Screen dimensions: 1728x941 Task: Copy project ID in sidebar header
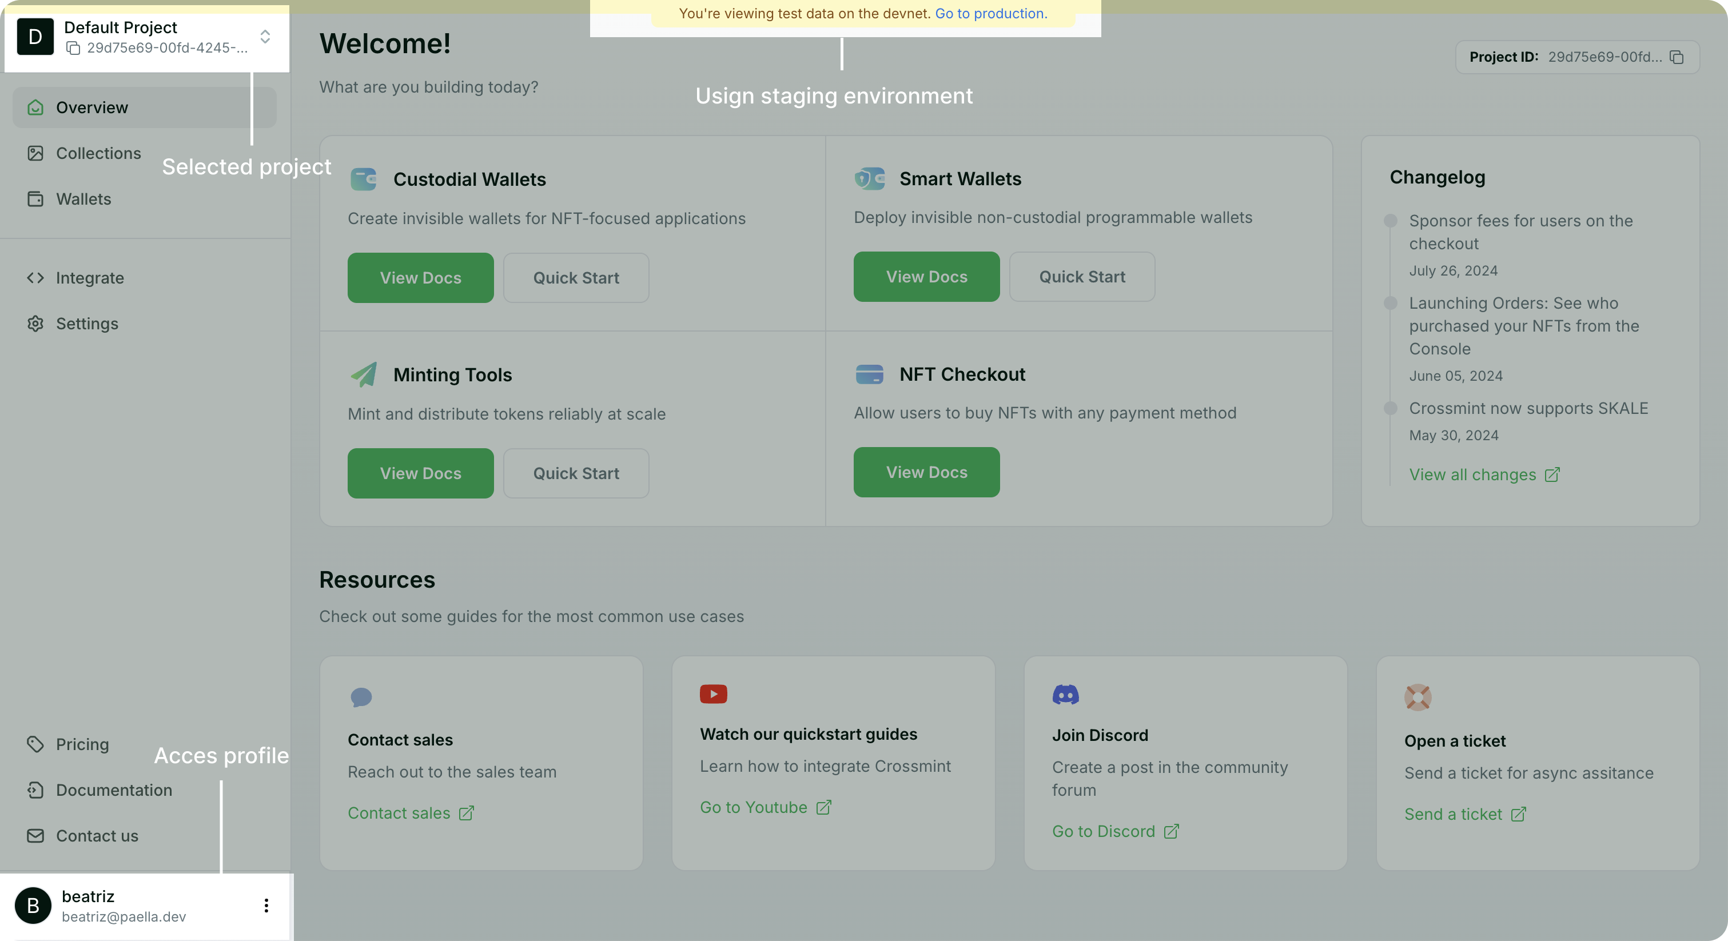[x=74, y=48]
